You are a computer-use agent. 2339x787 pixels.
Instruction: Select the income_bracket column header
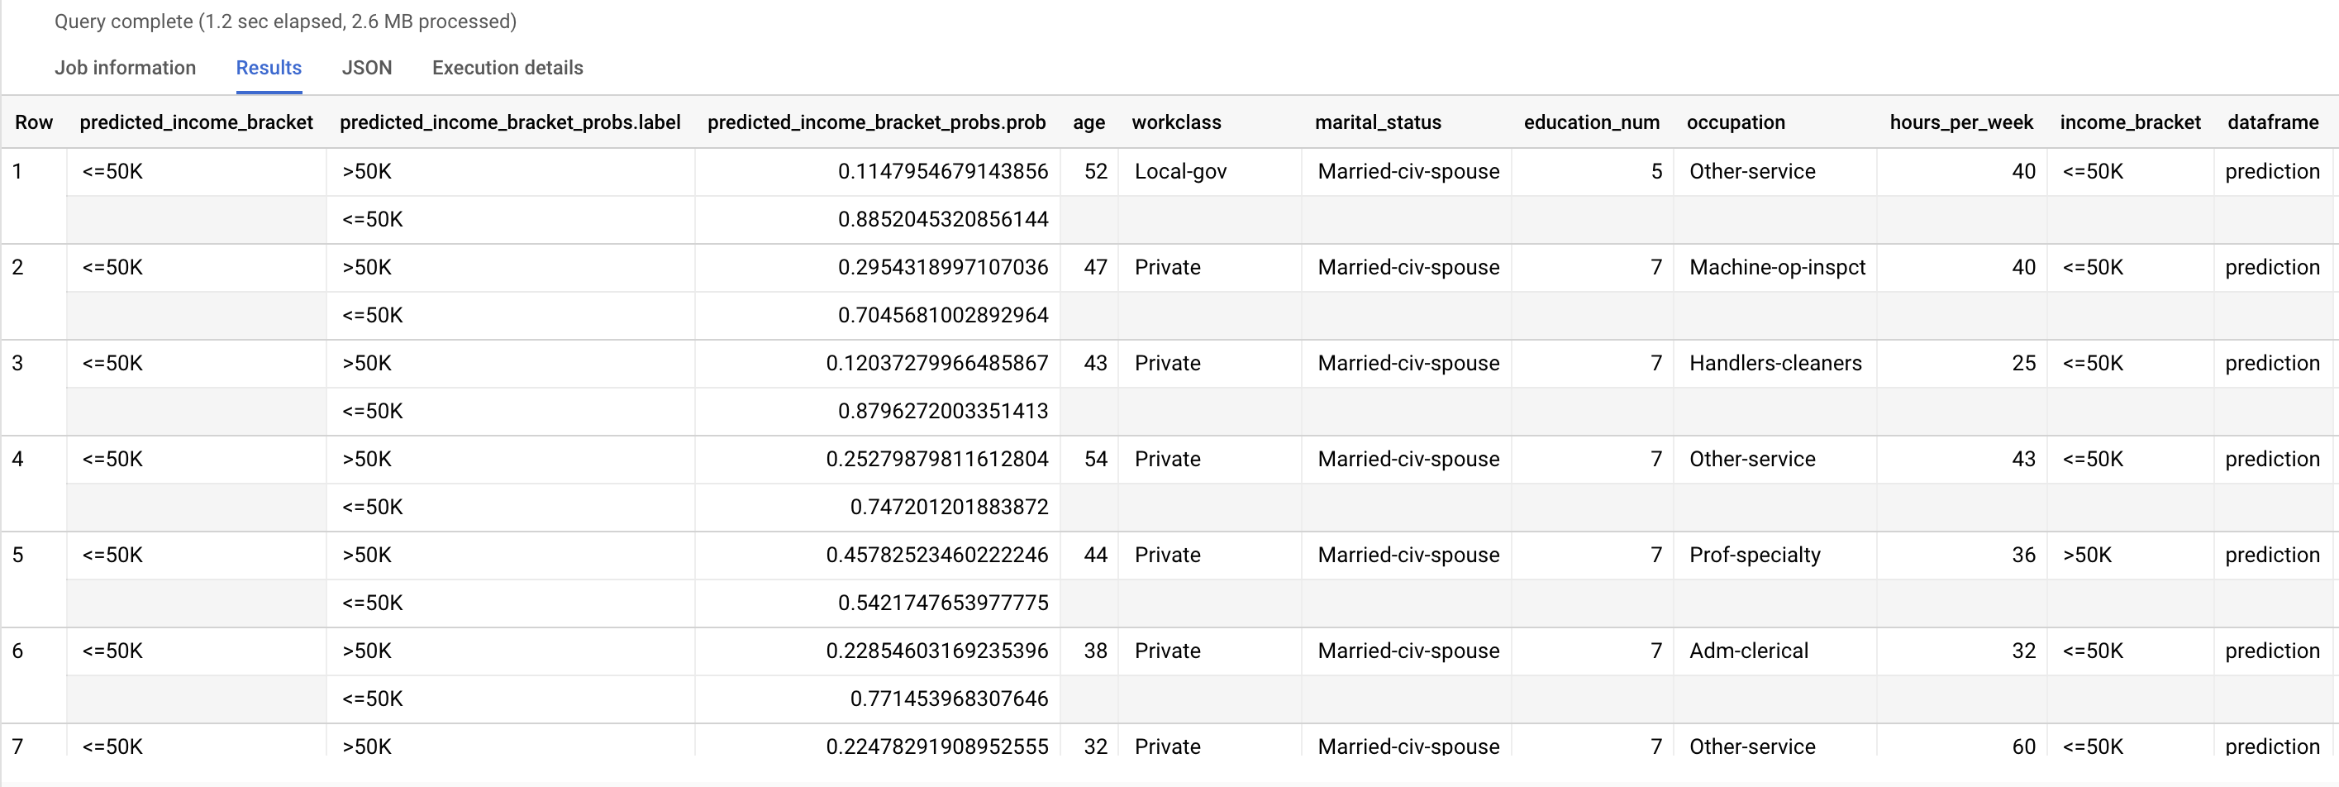click(2129, 122)
